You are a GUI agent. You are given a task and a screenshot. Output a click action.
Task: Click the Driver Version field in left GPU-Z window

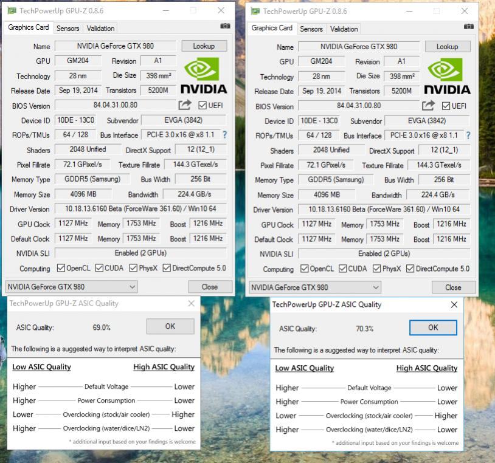[x=141, y=209]
